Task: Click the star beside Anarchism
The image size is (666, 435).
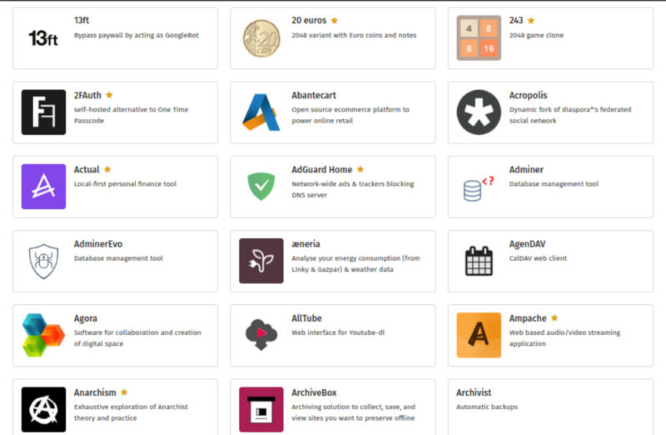Action: 124,392
